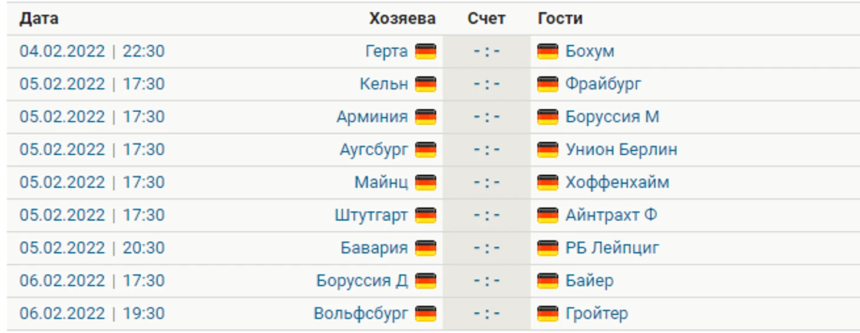
Task: Click the German flag beside Бохум
Action: coord(548,52)
